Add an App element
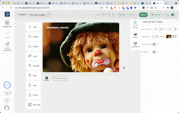 [33, 85]
